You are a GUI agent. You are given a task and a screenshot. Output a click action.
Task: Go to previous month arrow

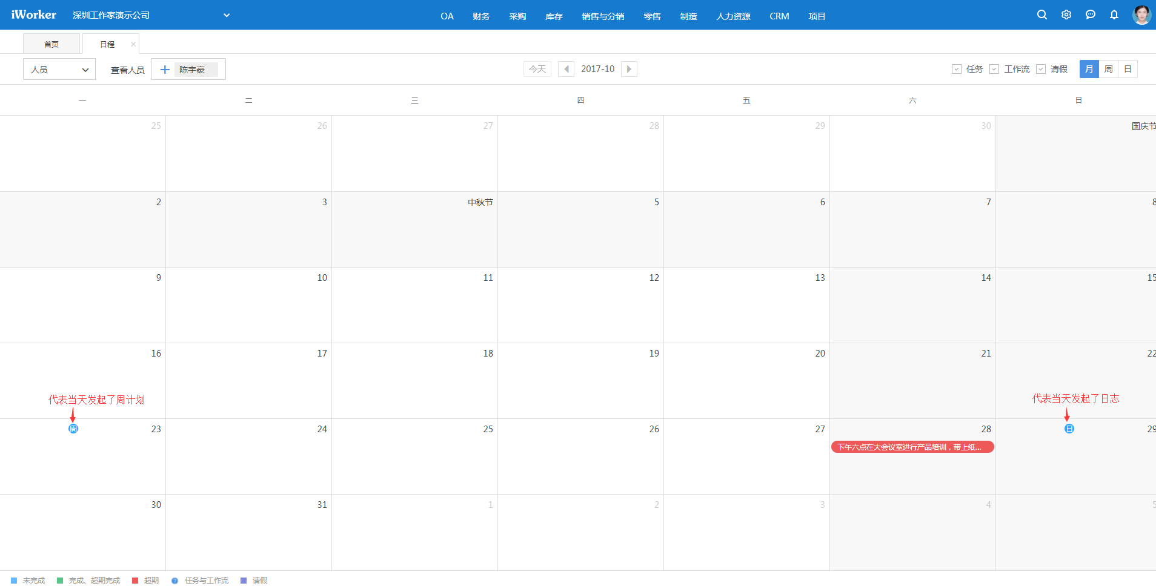566,69
